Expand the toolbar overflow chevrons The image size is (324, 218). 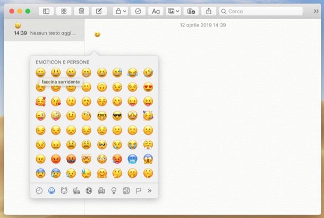[316, 11]
